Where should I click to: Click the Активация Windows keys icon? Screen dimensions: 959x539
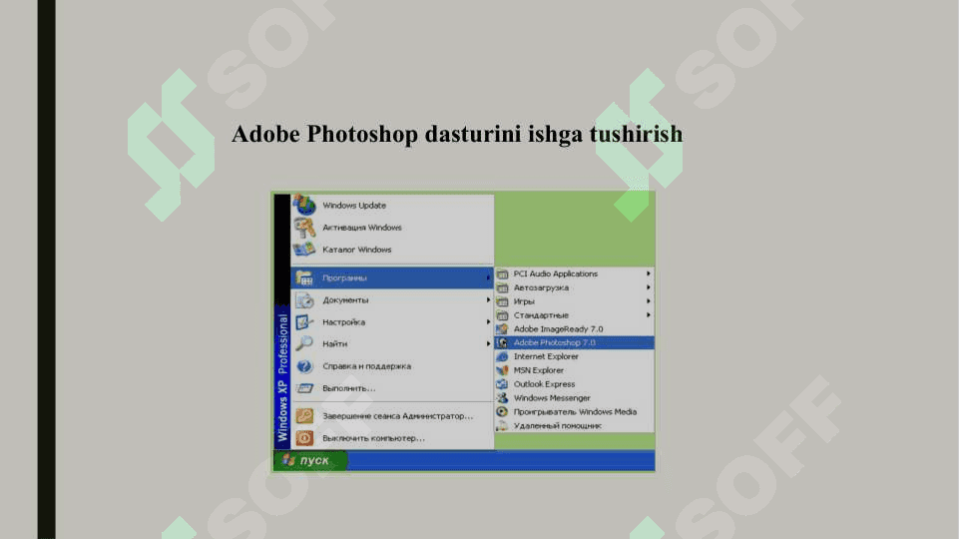(x=304, y=228)
